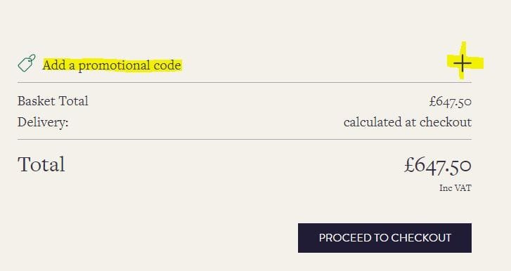Click the pound sign in the large total price

click(x=409, y=164)
